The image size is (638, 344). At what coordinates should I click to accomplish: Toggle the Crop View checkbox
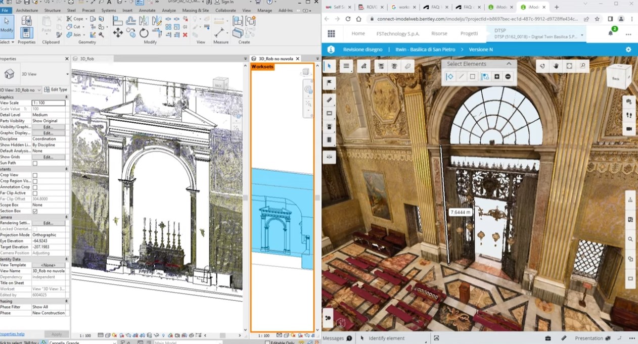coord(35,175)
